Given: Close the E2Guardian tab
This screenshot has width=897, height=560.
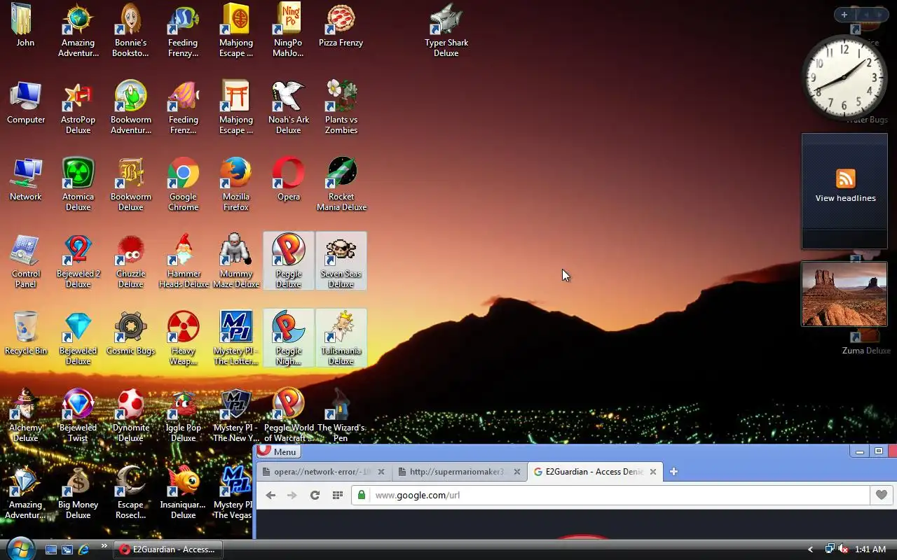Looking at the screenshot, I should [x=652, y=472].
